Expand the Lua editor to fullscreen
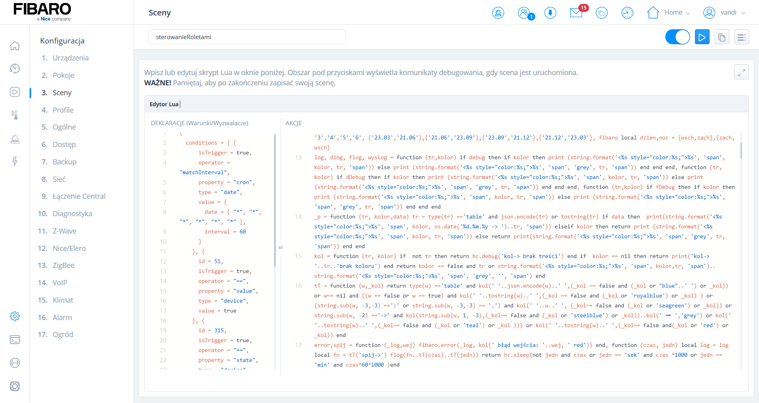 pyautogui.click(x=741, y=72)
